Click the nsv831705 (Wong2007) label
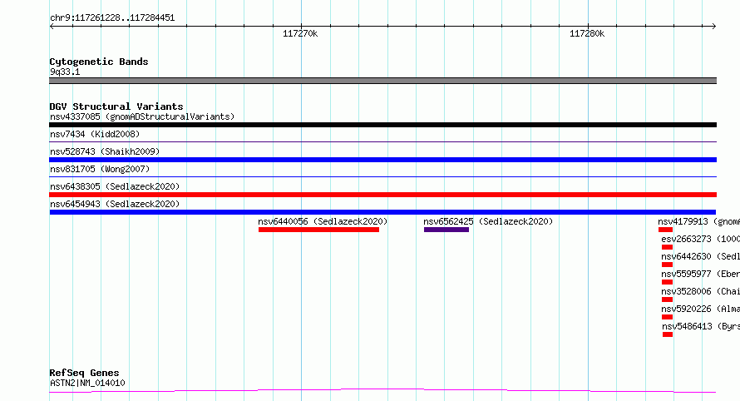Viewport: 740px width, 401px height. (x=100, y=169)
